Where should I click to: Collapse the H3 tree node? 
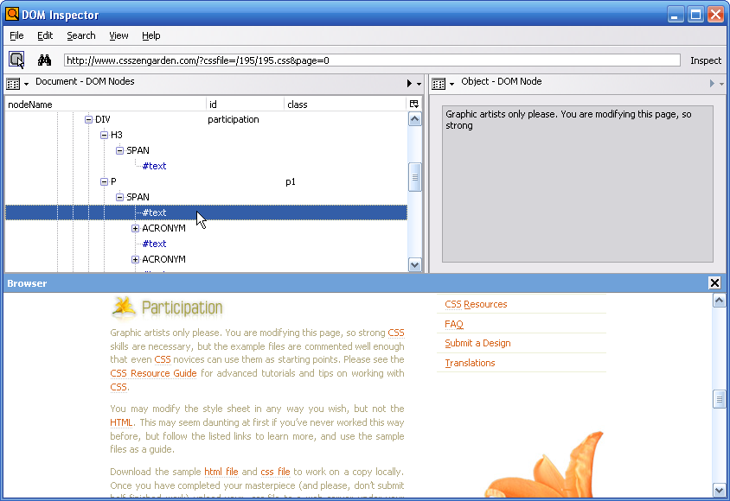pyautogui.click(x=104, y=135)
